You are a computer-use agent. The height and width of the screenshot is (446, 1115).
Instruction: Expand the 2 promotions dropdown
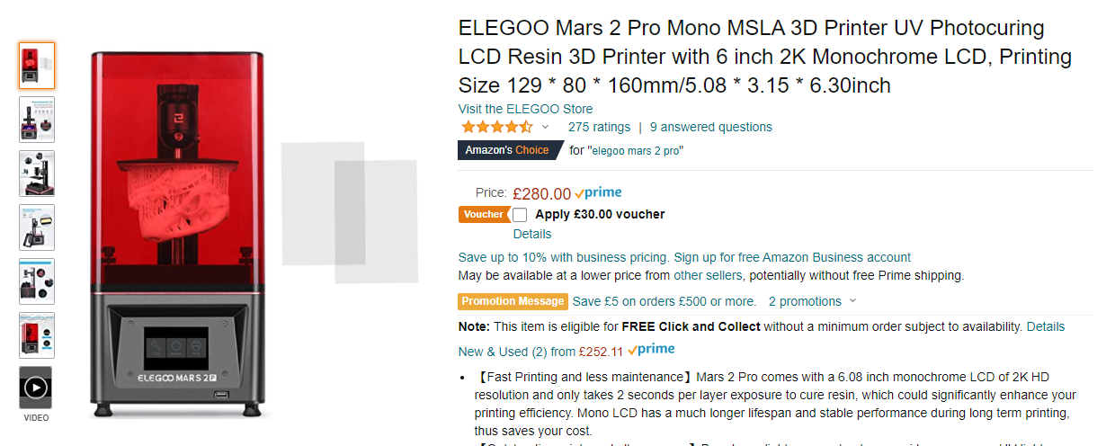[x=812, y=301]
